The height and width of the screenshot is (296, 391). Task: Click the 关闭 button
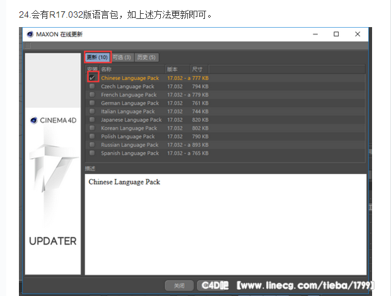(x=179, y=286)
